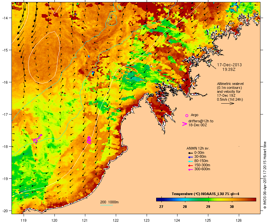
Task: Click the 0.5m/s velocity scale arrow
Action: coord(228,103)
